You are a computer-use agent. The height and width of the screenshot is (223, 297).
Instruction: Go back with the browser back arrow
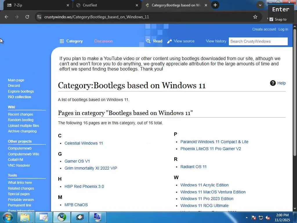point(6,17)
